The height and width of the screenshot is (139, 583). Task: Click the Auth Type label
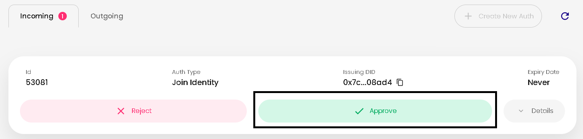[186, 72]
